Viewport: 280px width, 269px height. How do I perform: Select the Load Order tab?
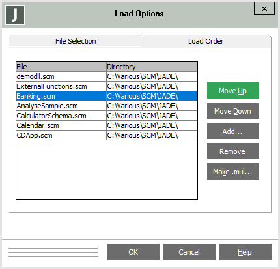click(206, 41)
